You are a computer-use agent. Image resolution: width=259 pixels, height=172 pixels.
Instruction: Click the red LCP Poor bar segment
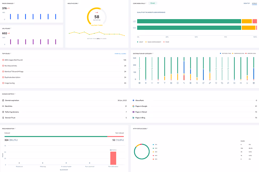click(x=255, y=21)
